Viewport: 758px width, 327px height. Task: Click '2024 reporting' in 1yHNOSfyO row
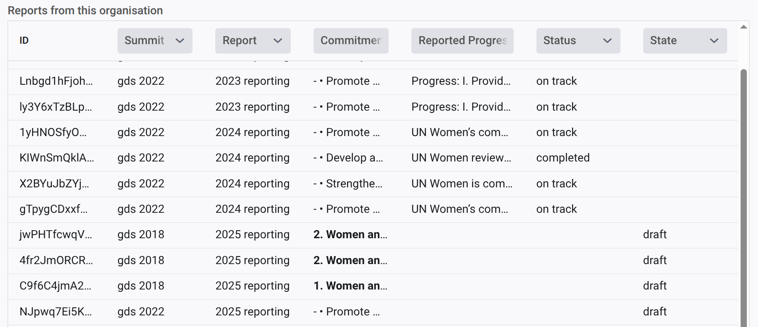click(252, 132)
